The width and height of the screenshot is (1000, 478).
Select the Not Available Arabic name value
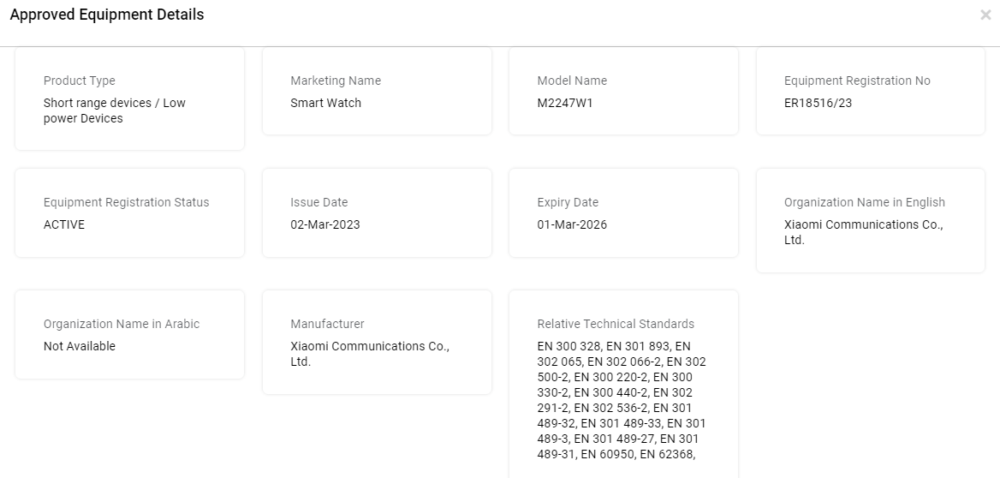pyautogui.click(x=79, y=346)
